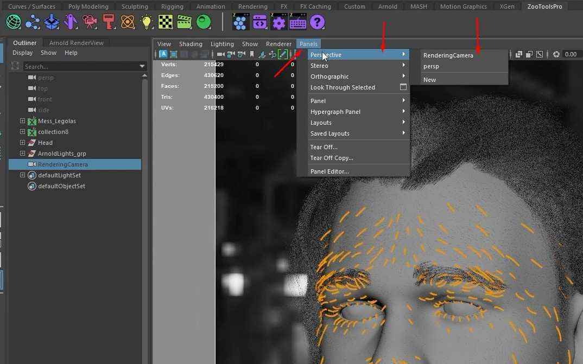583x364 pixels.
Task: Open the pink camera tools shelf icon
Action: (x=89, y=22)
